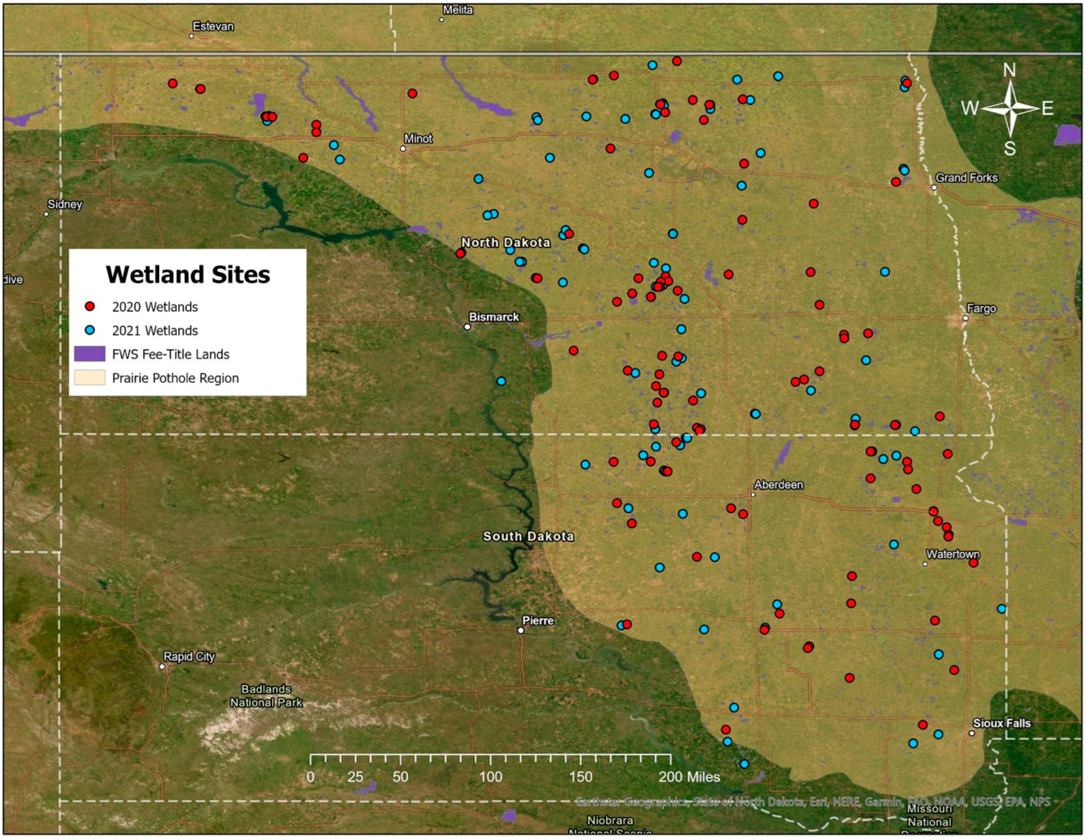
Task: Click the Grand Forks city label
Action: (966, 178)
